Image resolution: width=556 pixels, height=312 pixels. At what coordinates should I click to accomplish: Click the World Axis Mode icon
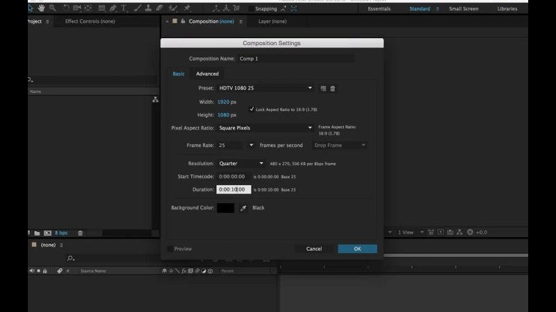(x=227, y=8)
